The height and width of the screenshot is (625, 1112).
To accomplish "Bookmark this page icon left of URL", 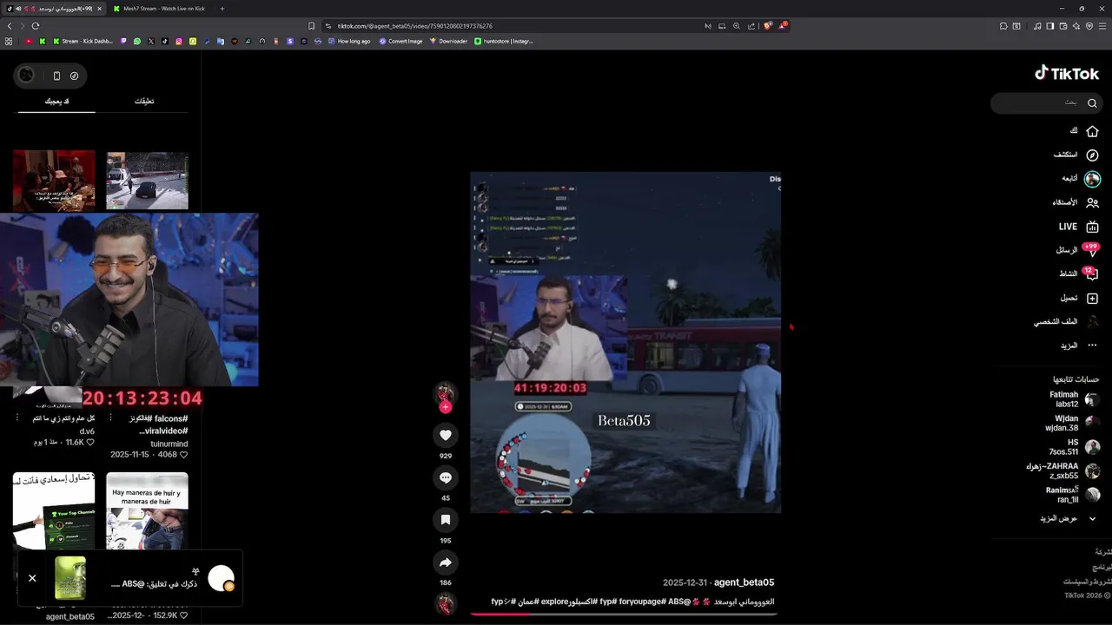I will [312, 26].
